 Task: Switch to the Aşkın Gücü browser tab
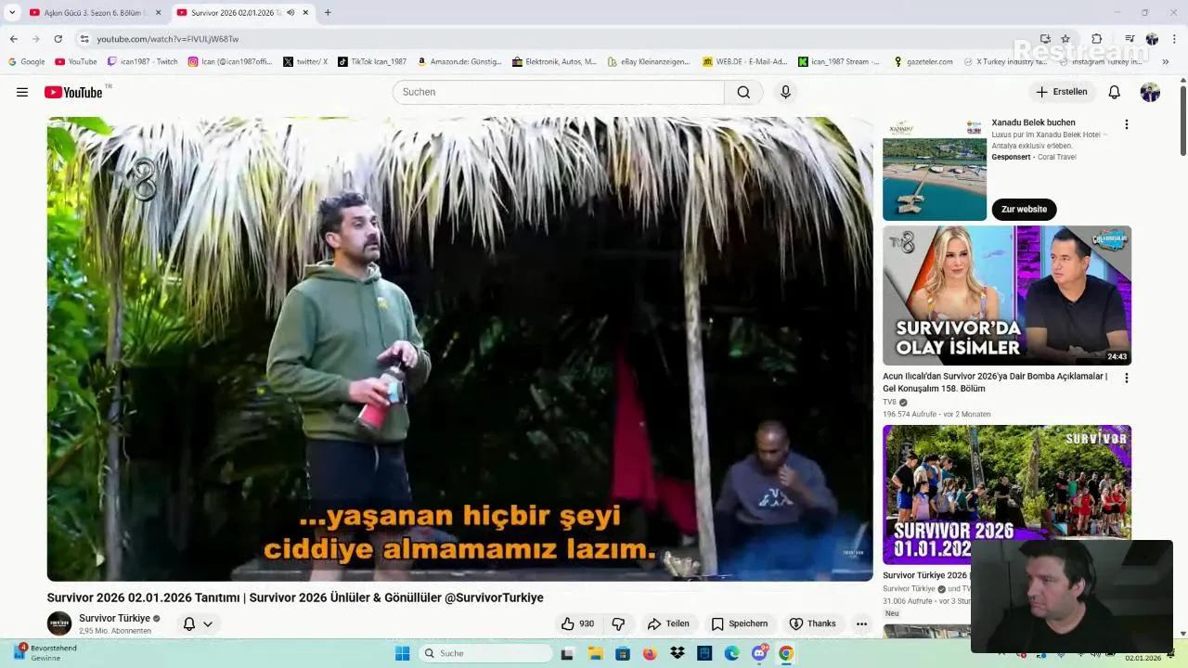click(88, 12)
